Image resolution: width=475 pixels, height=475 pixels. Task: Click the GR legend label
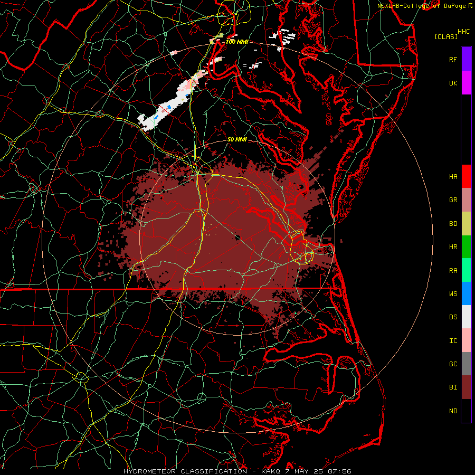click(x=453, y=200)
